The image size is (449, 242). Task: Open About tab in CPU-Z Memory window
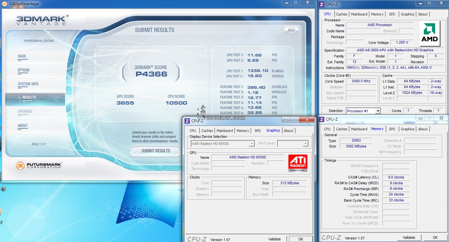(x=423, y=129)
